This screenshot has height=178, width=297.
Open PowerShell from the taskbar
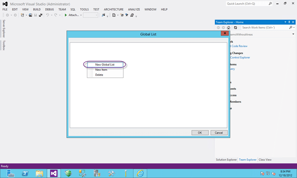25,173
